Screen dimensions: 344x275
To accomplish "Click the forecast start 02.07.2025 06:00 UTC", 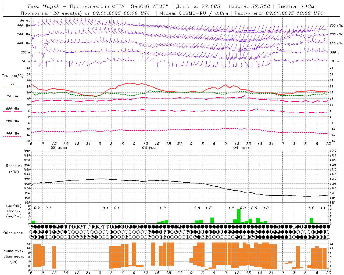I will point(121,13).
